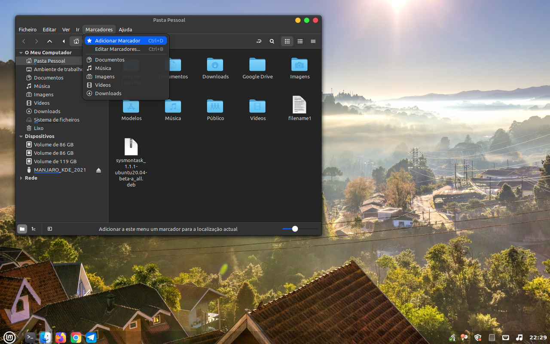
Task: Open the Ficheiro menu
Action: click(x=27, y=30)
